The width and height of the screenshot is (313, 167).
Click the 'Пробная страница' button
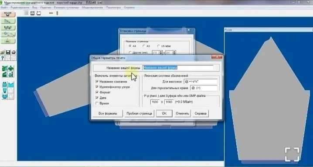[x=139, y=113]
